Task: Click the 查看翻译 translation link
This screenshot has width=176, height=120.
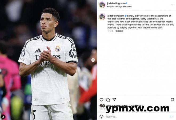Action: tap(119, 31)
